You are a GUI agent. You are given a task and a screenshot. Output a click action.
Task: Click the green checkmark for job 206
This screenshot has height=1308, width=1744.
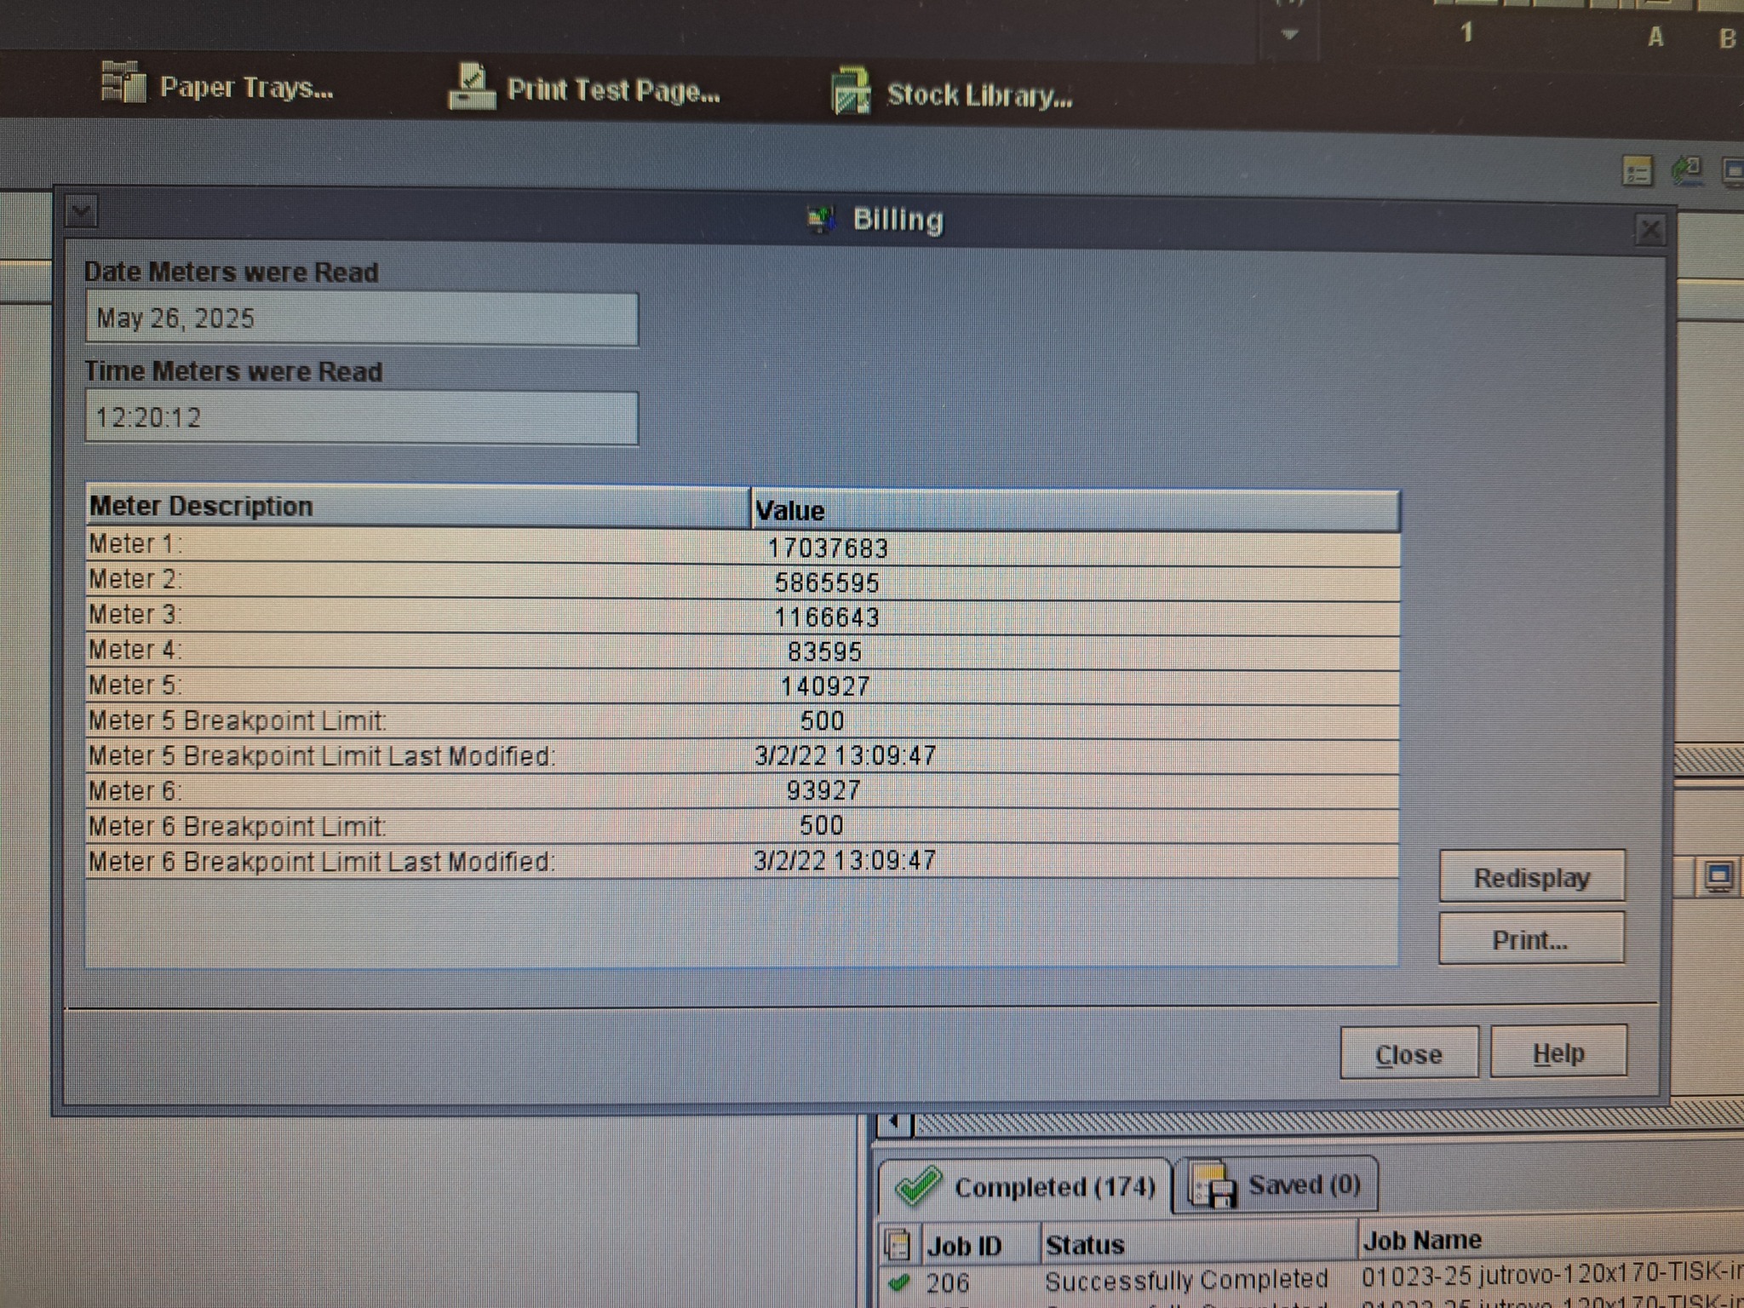coord(898,1282)
